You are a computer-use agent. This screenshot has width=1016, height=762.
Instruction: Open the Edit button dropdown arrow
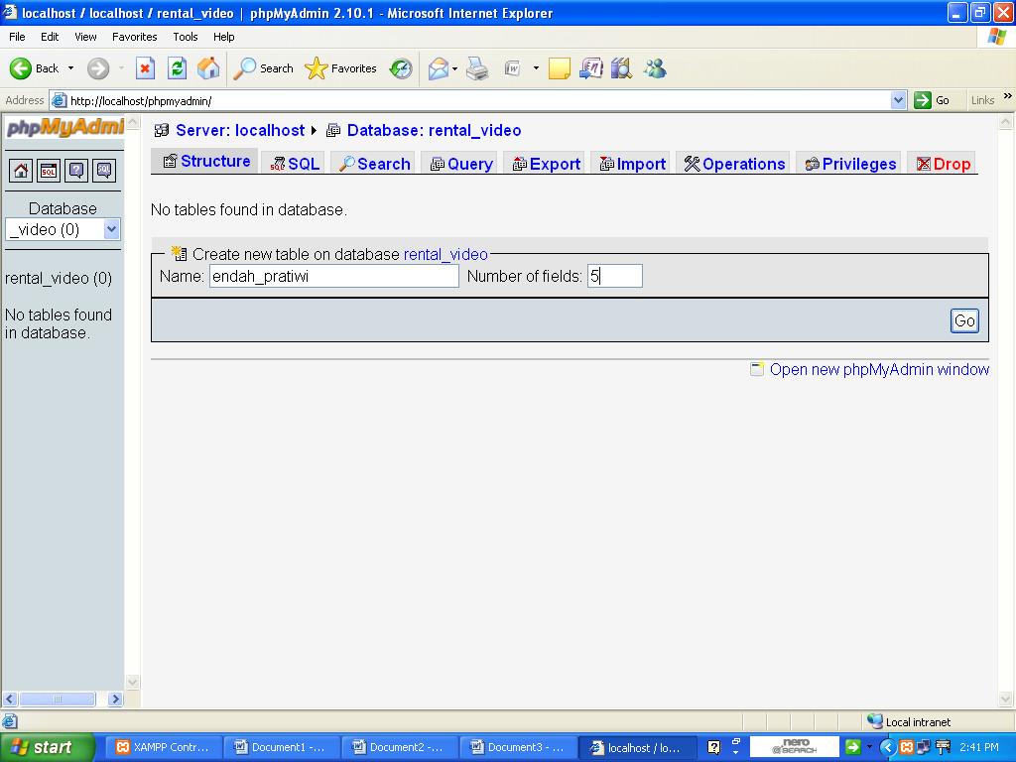click(536, 68)
